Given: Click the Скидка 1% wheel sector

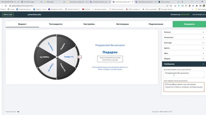Looking at the screenshot, I should click(x=69, y=57).
